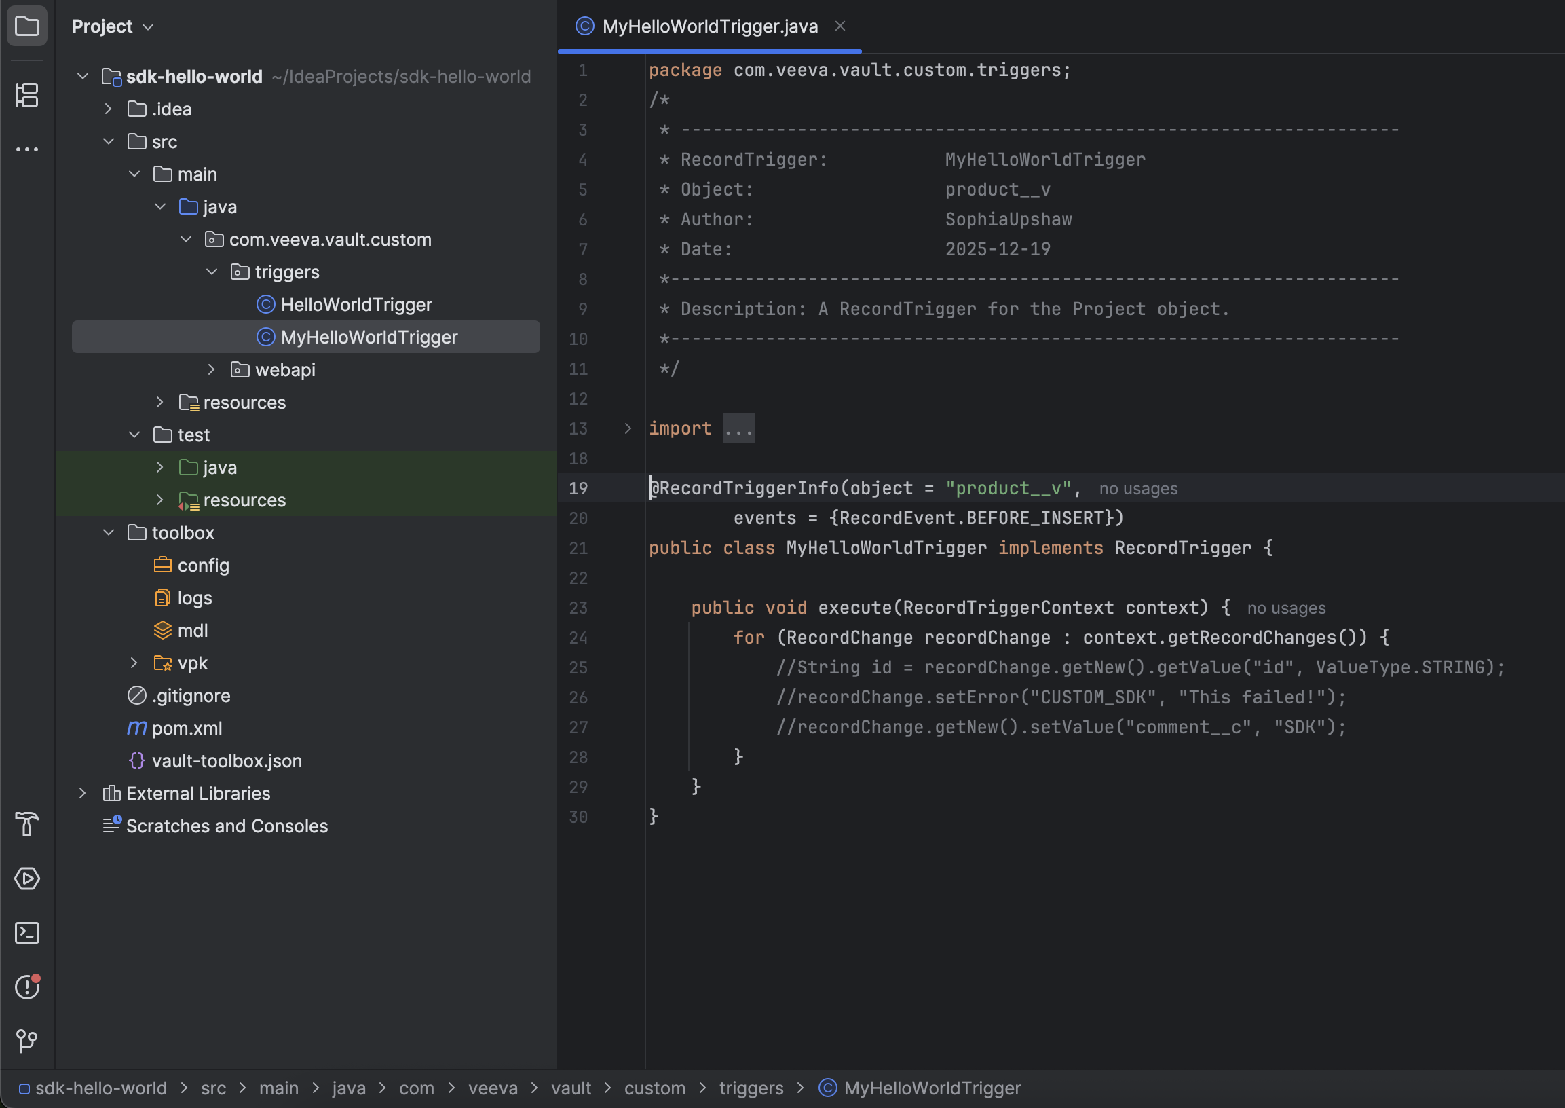
Task: Collapse the src folder
Action: tap(109, 142)
